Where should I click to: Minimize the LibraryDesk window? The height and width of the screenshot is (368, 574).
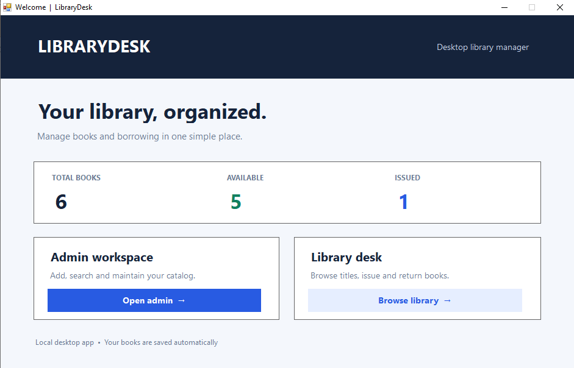click(504, 7)
